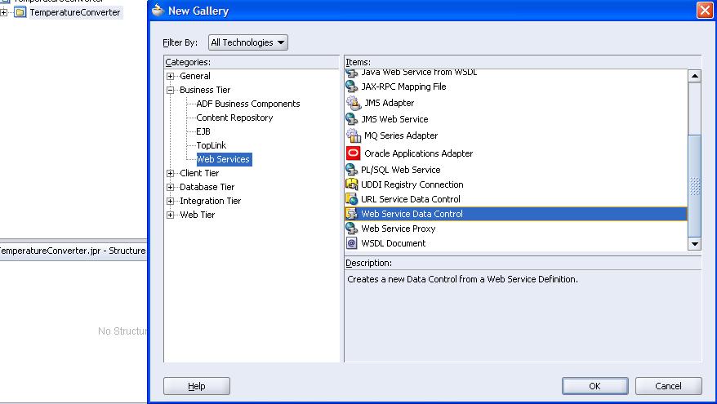This screenshot has height=404, width=717.
Task: Expand the TemperatureConverter project node
Action: (x=3, y=12)
